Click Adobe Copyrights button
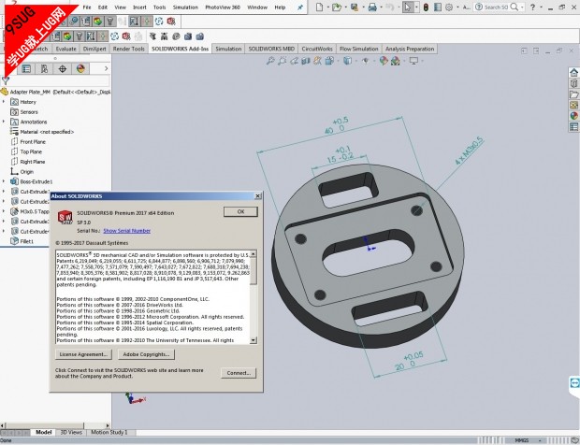 pyautogui.click(x=146, y=354)
